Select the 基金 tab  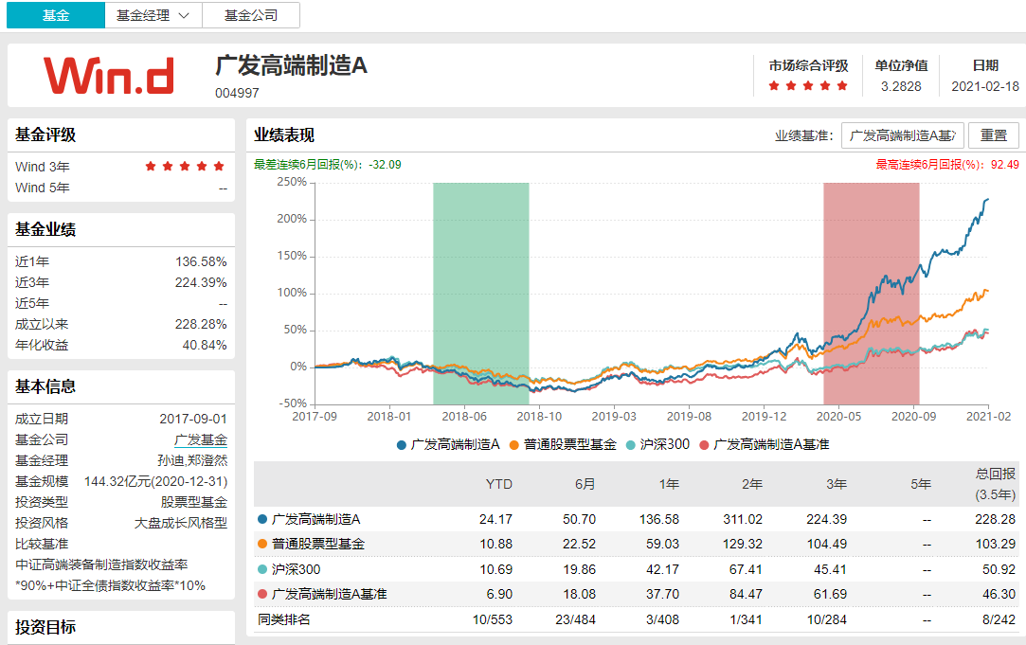[x=56, y=15]
